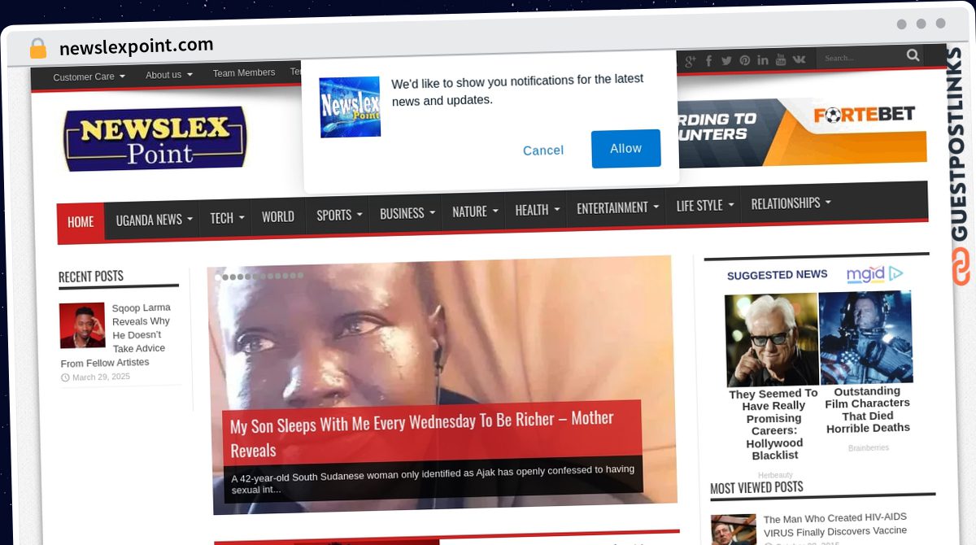The height and width of the screenshot is (545, 976).
Task: Open the LinkedIn social icon
Action: click(x=763, y=60)
